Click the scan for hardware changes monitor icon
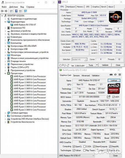This screenshot has height=158, width=125. (25, 11)
